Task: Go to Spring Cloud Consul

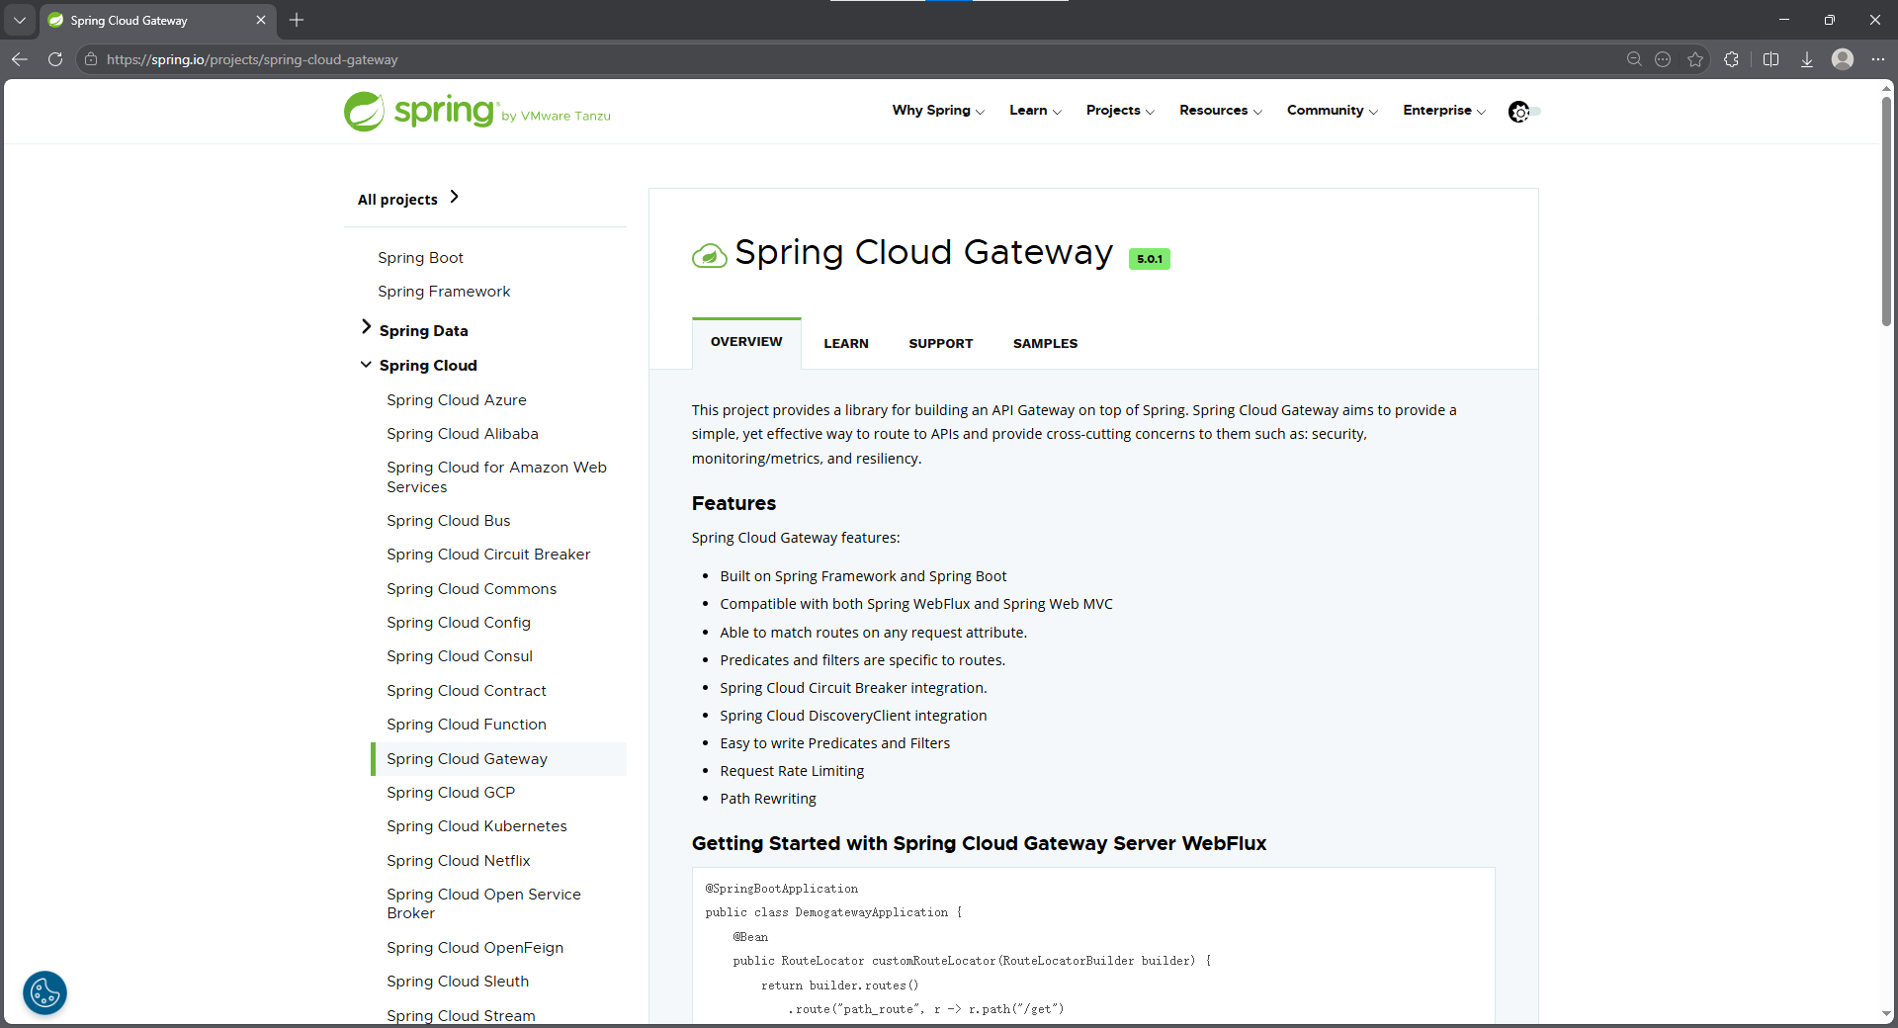Action: pos(460,656)
